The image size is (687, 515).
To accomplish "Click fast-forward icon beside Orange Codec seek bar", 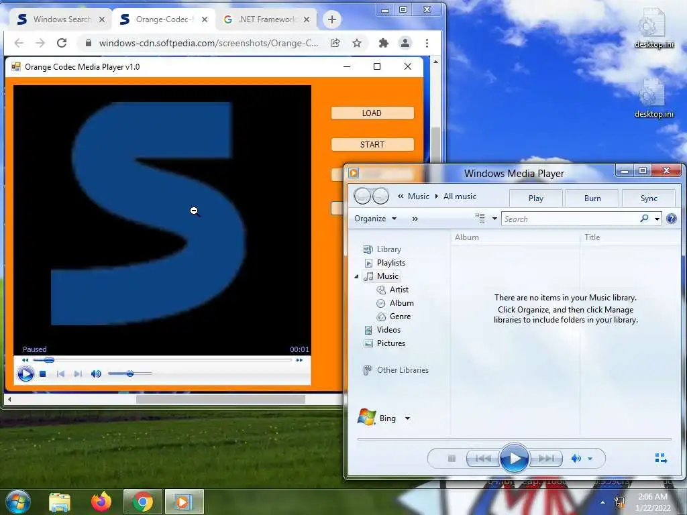I will click(299, 360).
